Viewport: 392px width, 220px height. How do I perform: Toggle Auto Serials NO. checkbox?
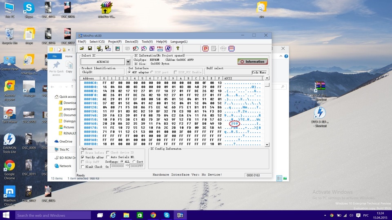[x=108, y=157]
